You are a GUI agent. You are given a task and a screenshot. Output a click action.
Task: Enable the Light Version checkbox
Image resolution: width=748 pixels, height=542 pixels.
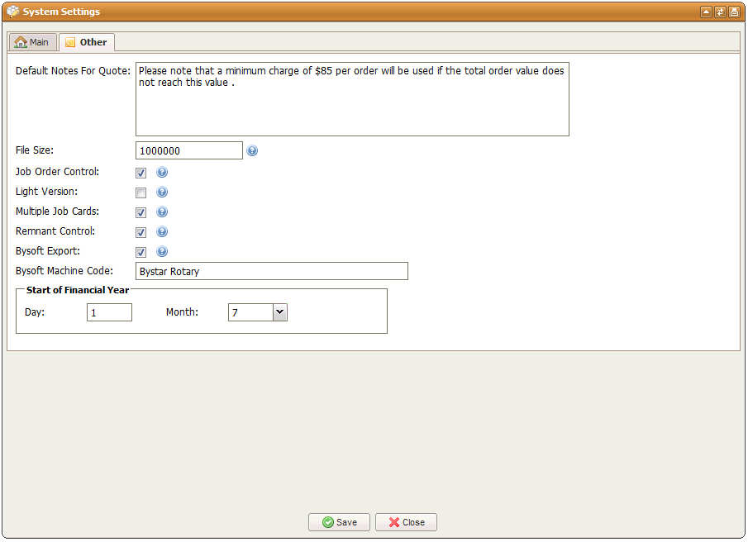(141, 193)
